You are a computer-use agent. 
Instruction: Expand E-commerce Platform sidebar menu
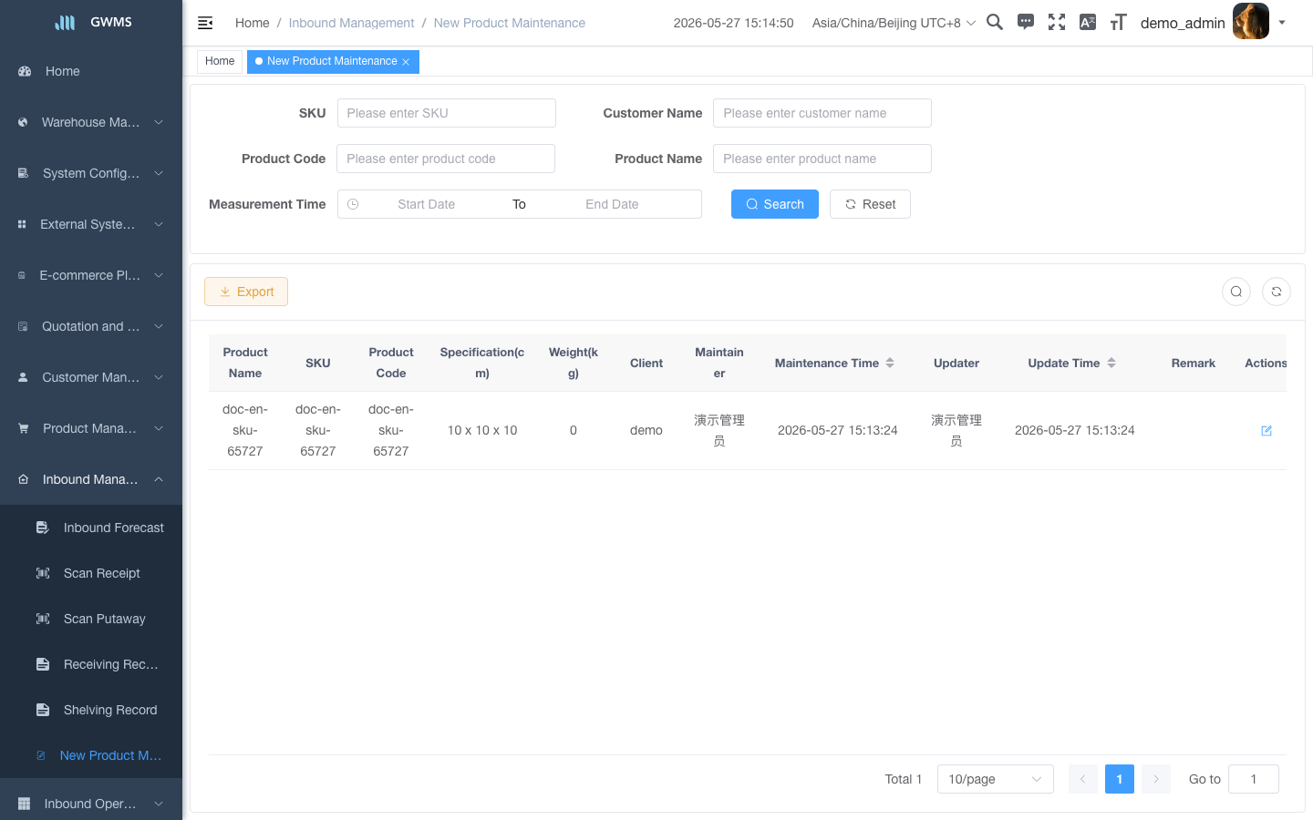[91, 275]
